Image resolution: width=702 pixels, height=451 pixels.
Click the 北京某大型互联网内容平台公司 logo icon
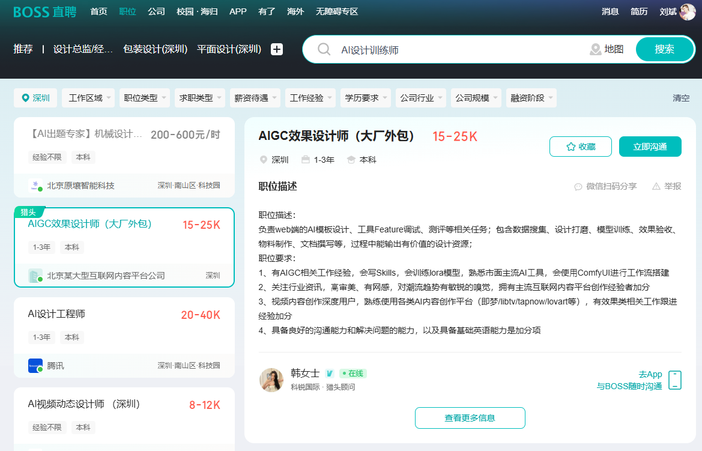click(x=35, y=276)
